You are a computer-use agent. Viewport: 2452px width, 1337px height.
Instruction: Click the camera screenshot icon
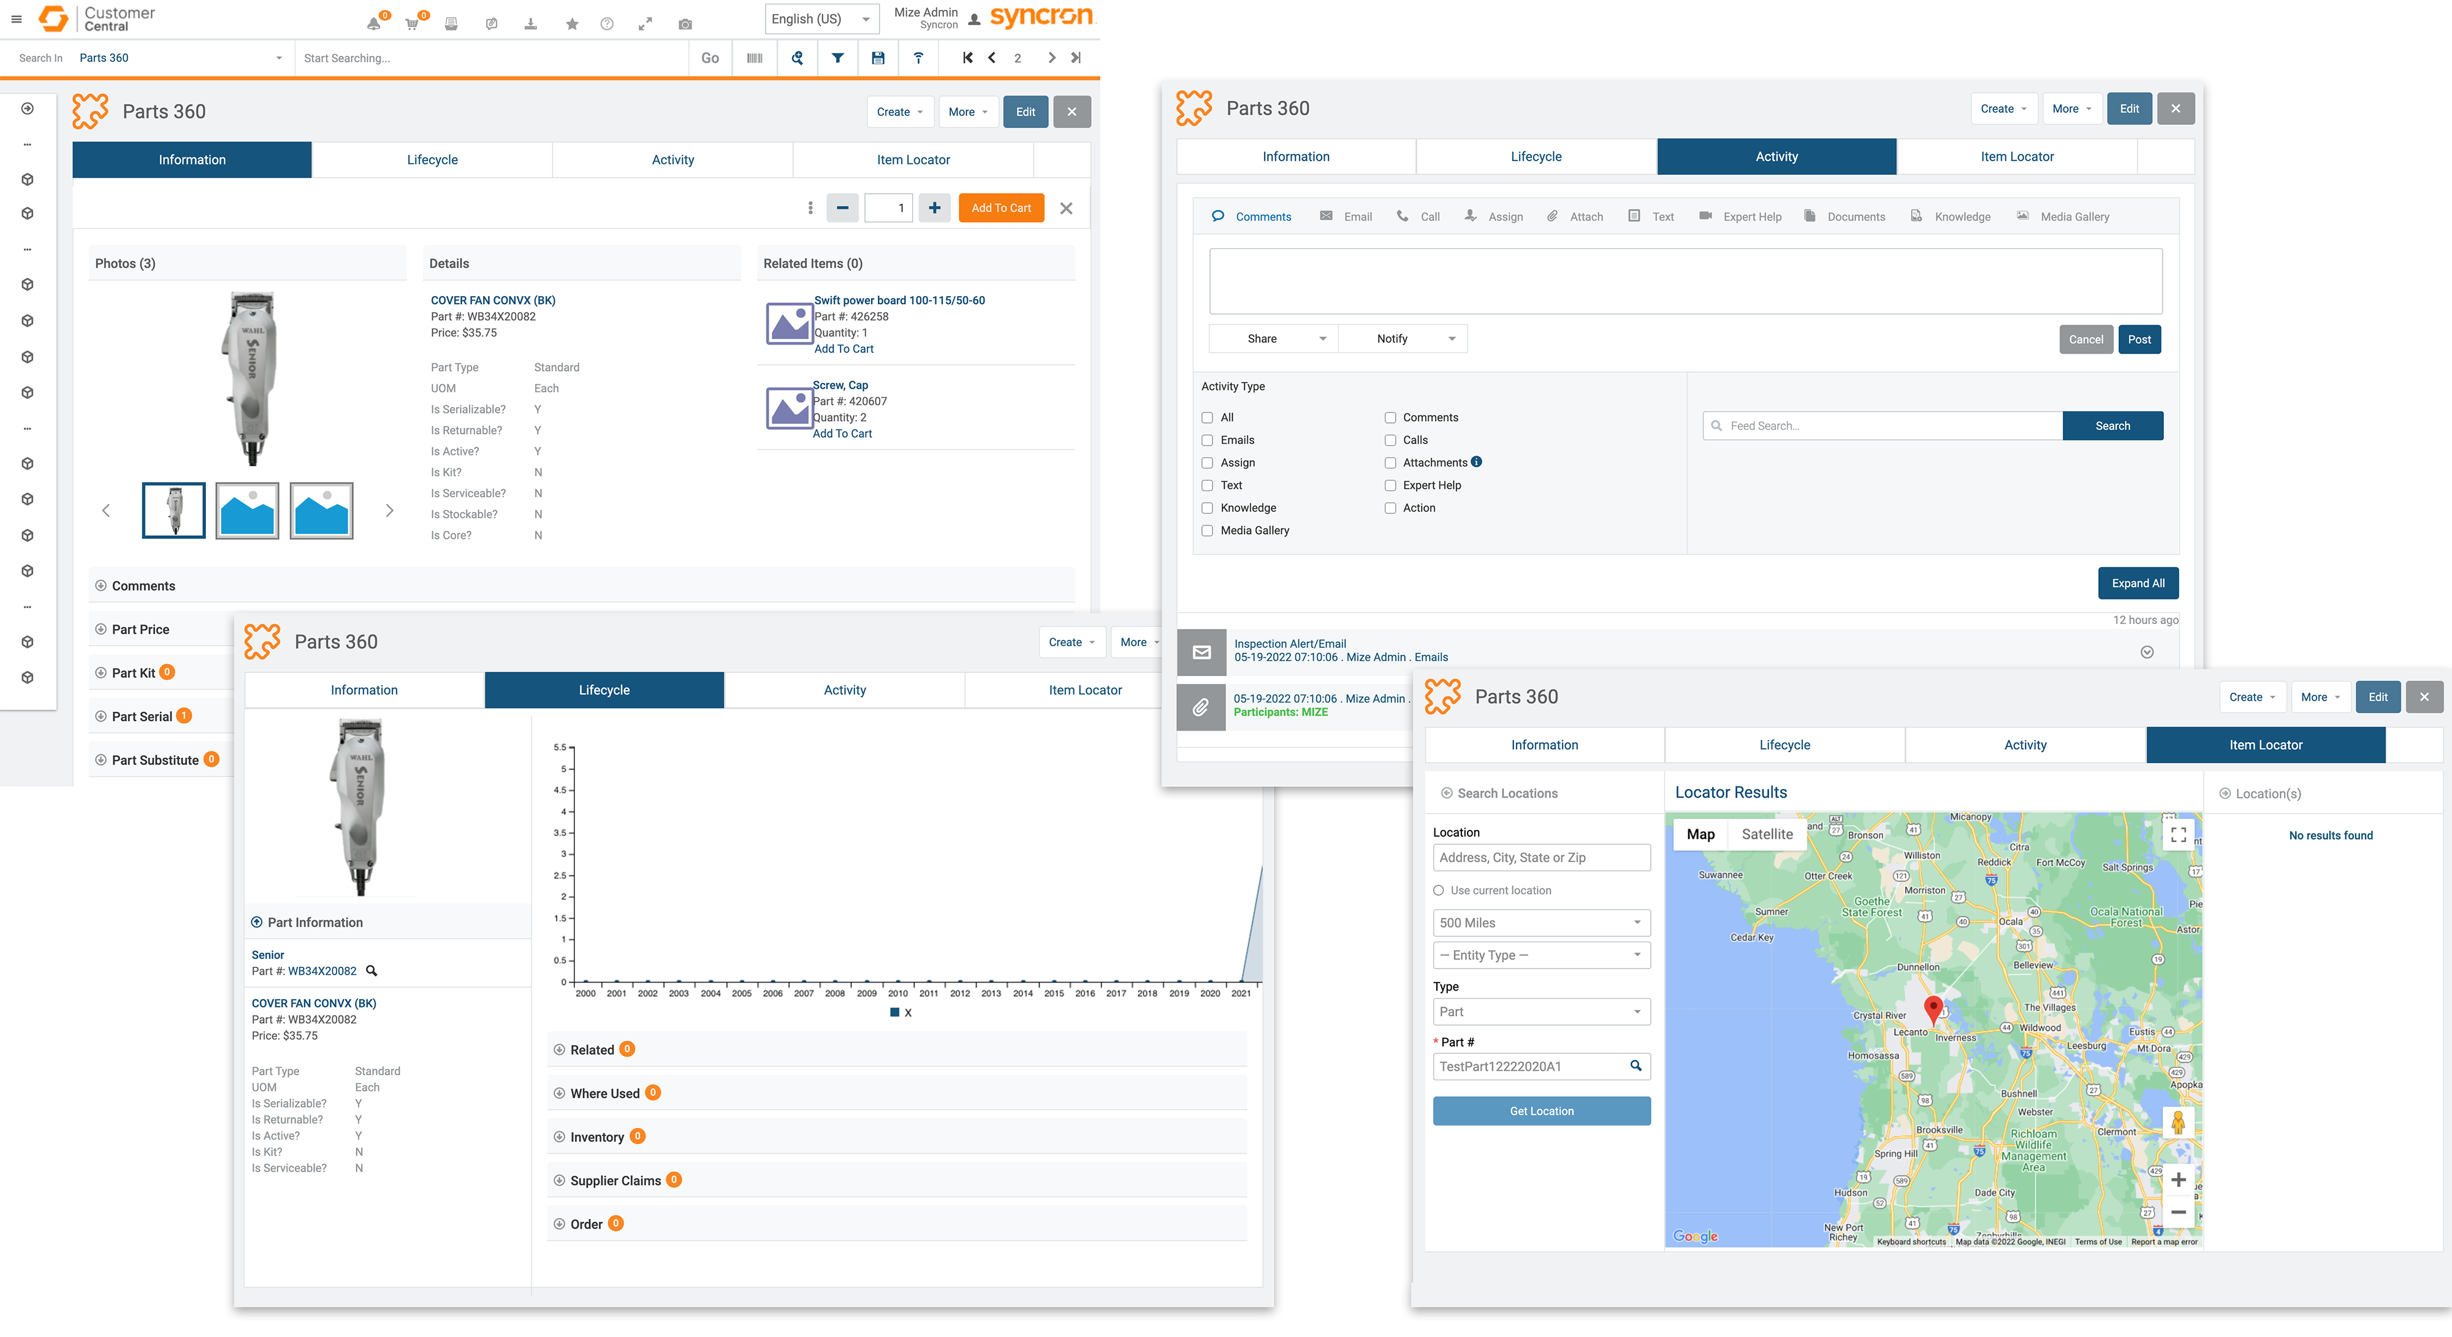click(685, 24)
